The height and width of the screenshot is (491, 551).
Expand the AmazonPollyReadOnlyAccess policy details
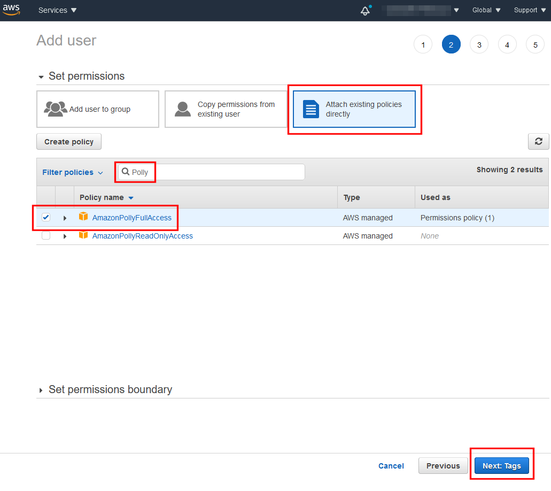pos(65,235)
